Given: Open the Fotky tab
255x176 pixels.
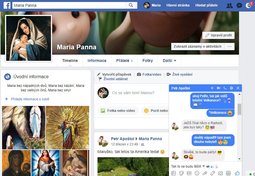Looking at the screenshot, I should point(148,61).
